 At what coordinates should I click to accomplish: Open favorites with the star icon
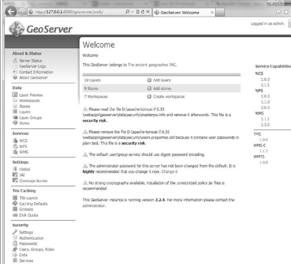286,12
